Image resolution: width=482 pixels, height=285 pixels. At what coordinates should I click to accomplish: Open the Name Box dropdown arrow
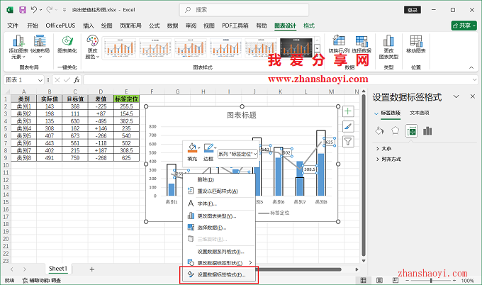(40, 80)
